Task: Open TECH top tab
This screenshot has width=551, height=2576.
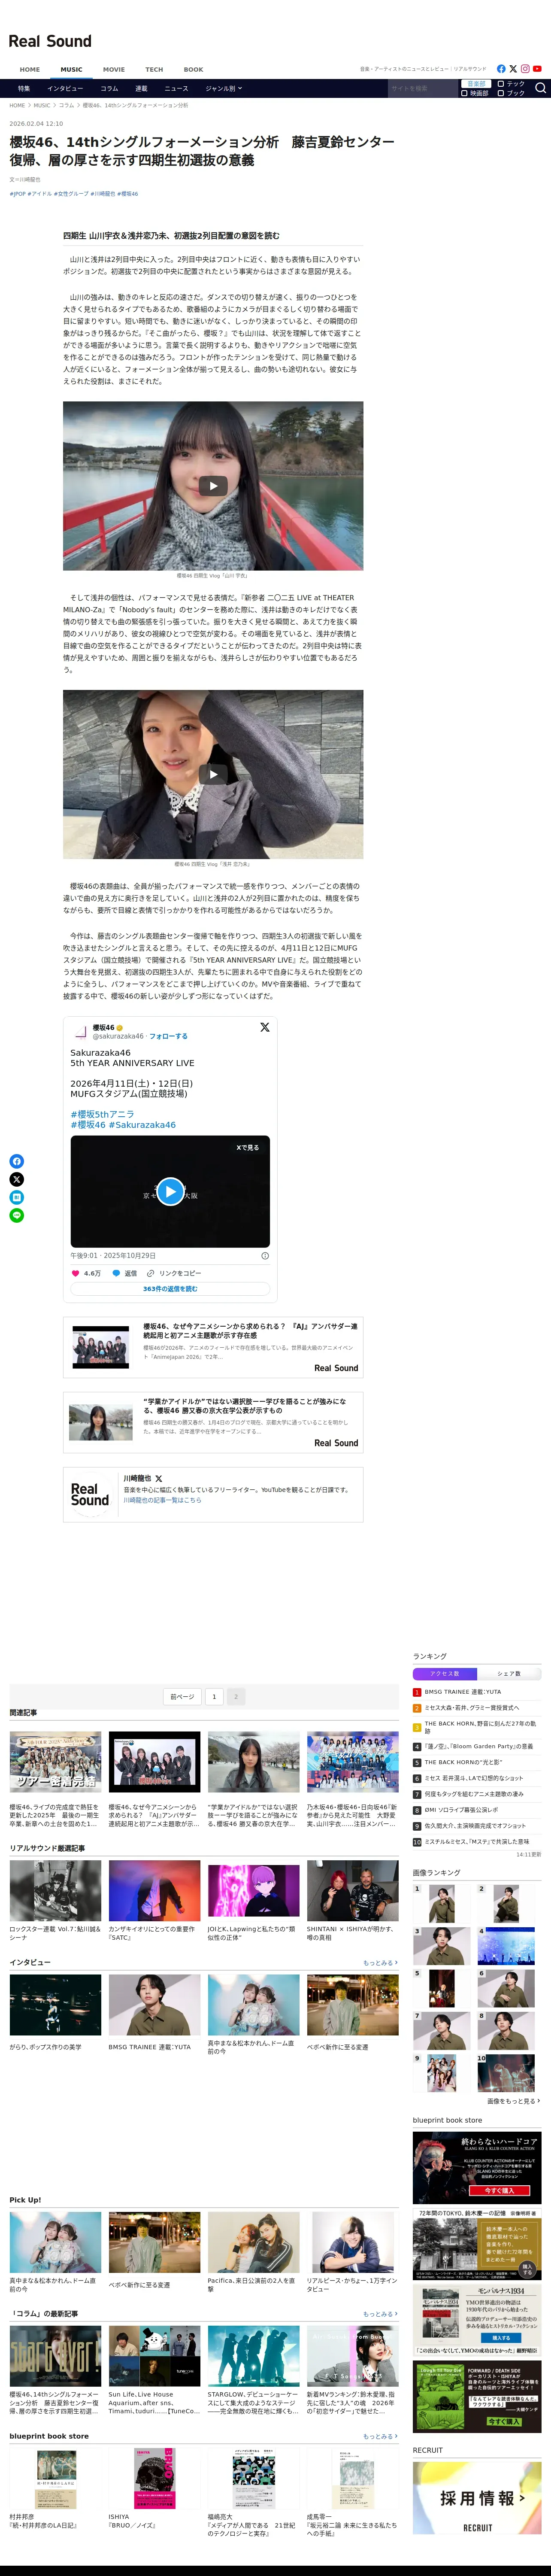Action: (x=154, y=70)
